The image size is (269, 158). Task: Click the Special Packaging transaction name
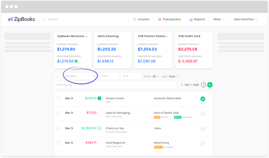[x=118, y=113]
